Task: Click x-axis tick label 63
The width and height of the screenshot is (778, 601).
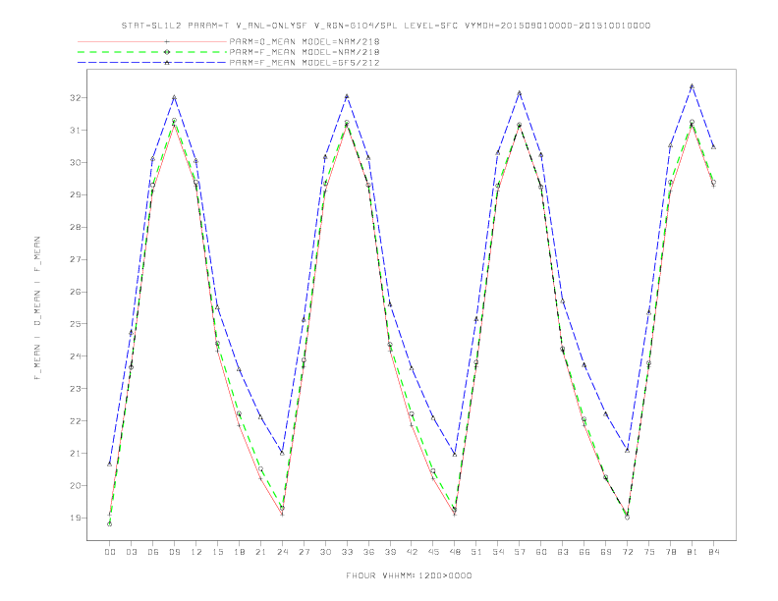Action: coord(563,552)
